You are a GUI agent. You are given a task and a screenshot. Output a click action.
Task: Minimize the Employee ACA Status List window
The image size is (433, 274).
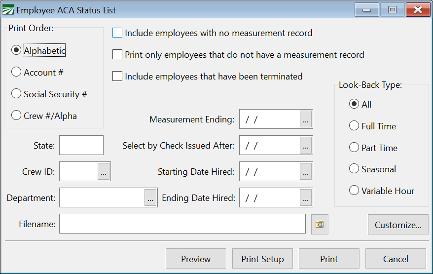(x=367, y=10)
